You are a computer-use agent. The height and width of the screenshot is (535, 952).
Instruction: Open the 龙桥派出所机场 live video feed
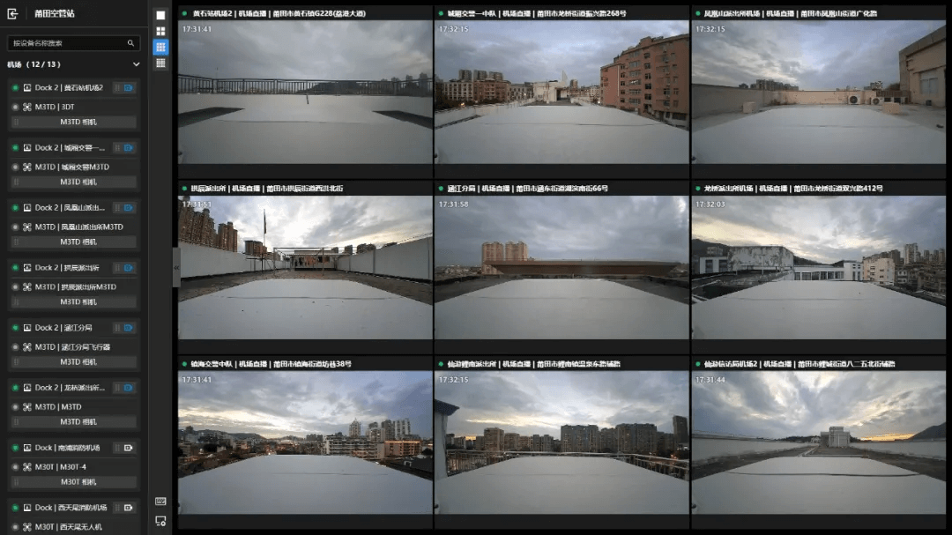818,267
